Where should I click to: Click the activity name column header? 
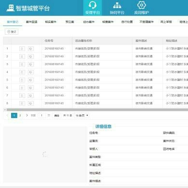[x=83, y=40]
